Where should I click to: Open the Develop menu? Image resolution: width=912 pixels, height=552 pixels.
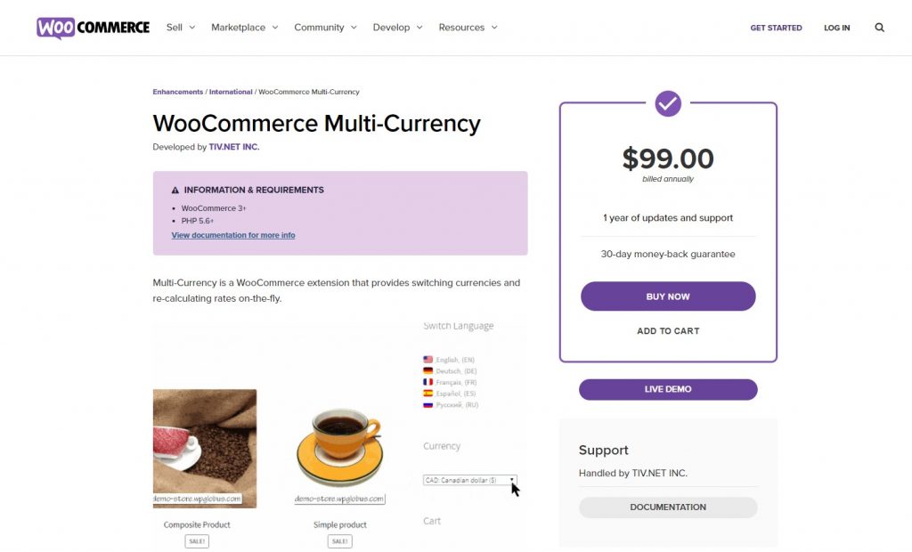click(397, 28)
